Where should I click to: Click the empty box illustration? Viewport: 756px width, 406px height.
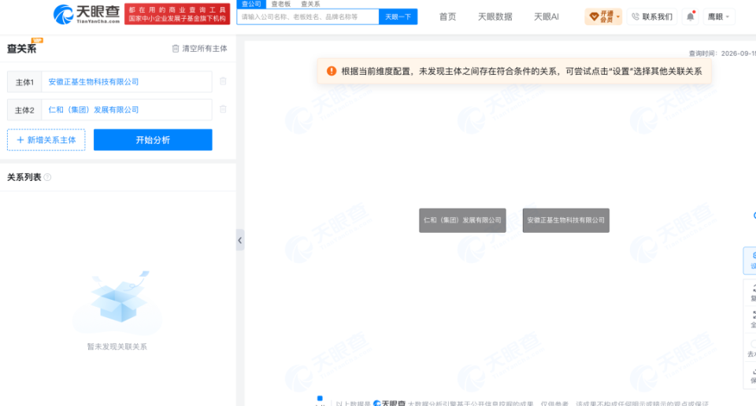pos(118,301)
